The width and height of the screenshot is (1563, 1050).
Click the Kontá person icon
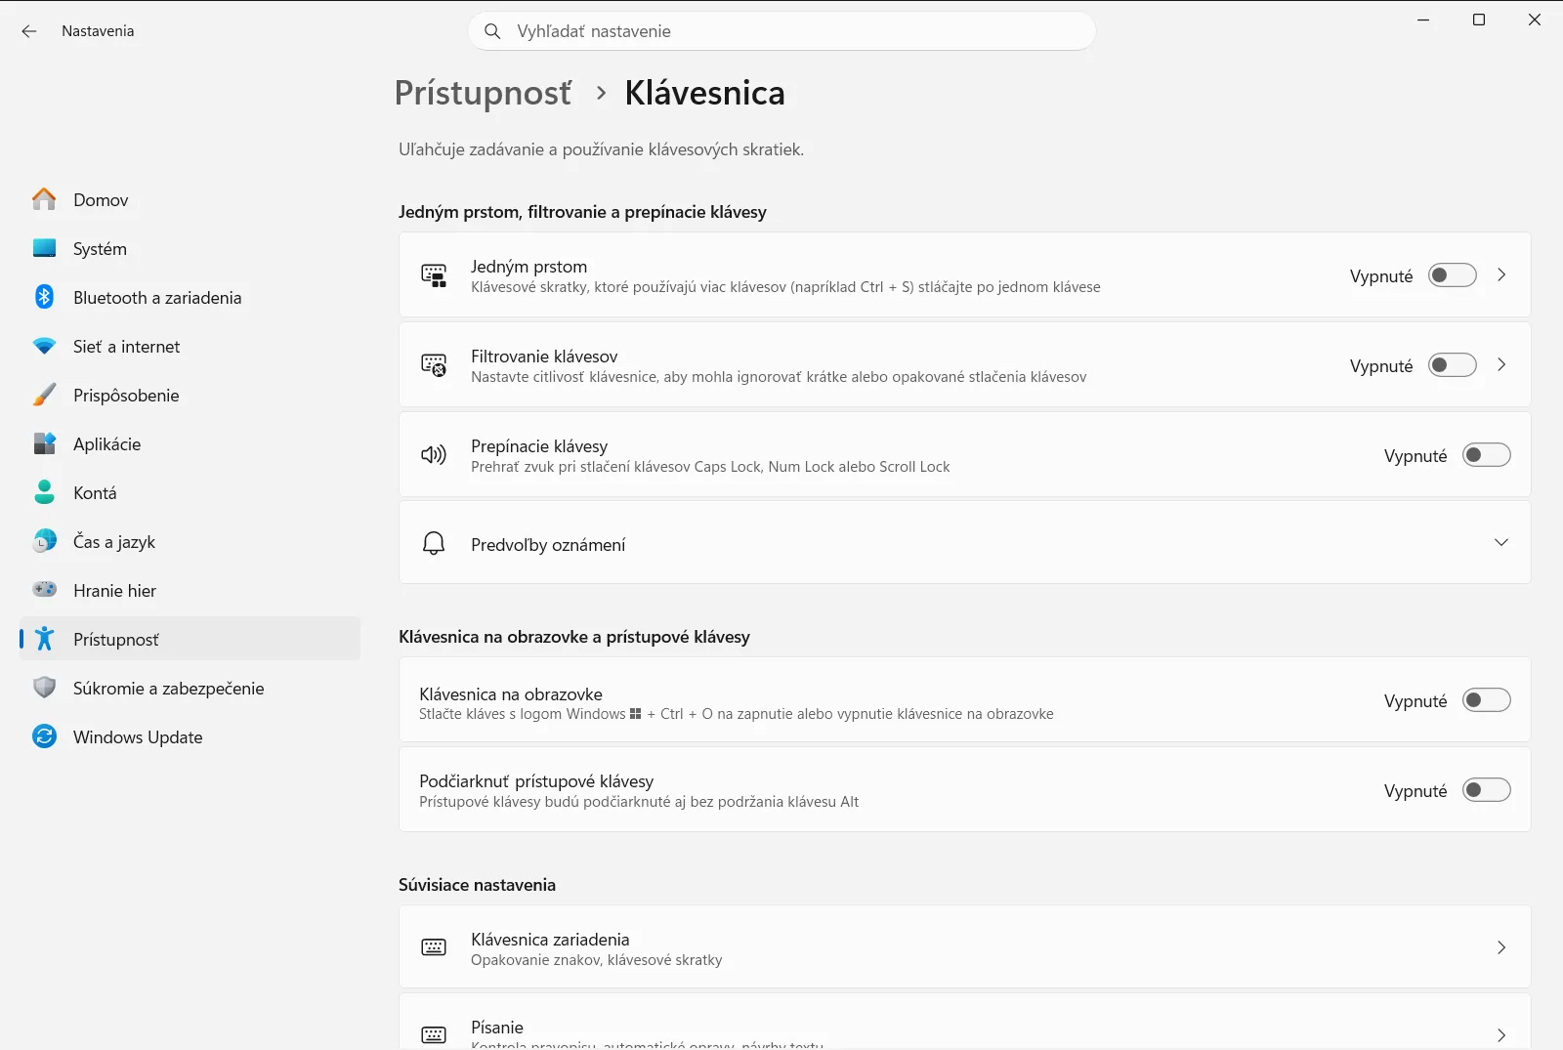44,492
